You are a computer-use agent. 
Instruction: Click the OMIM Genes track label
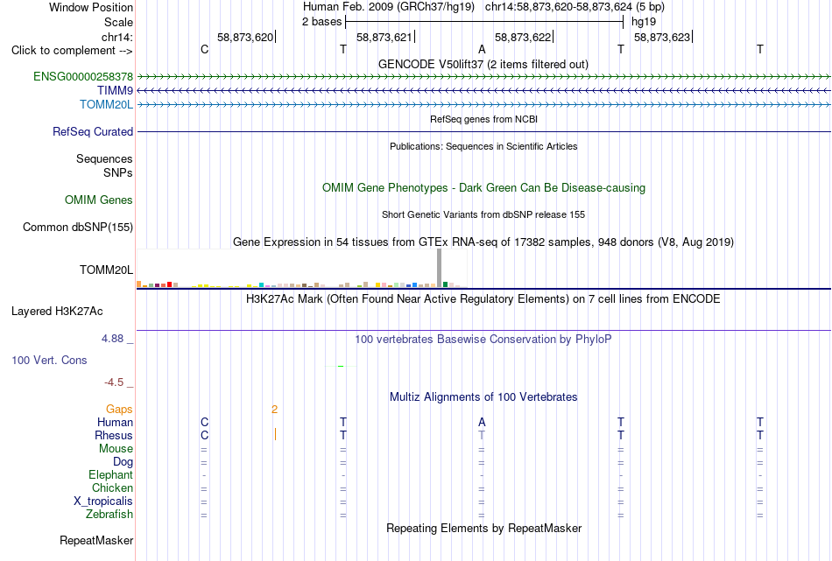(99, 200)
